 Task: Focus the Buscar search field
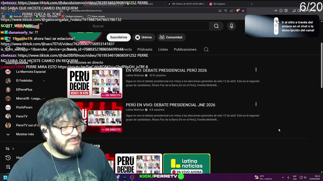click(149, 26)
